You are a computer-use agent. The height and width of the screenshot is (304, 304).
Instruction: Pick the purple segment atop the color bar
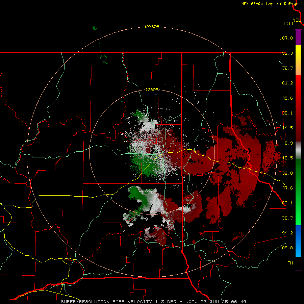coord(298,37)
